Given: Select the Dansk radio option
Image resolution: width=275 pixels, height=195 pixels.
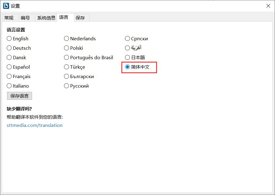Looking at the screenshot, I should point(16,58).
